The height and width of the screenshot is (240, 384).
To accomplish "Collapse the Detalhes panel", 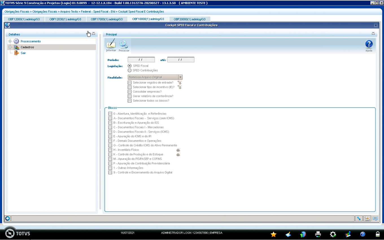I will pos(94,34).
